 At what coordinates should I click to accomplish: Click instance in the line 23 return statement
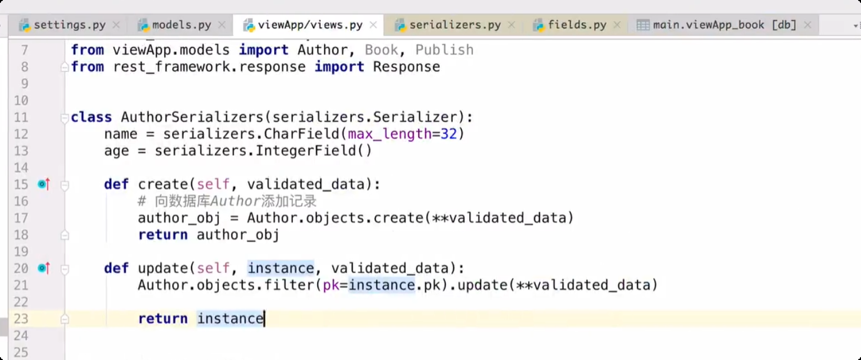(x=230, y=319)
